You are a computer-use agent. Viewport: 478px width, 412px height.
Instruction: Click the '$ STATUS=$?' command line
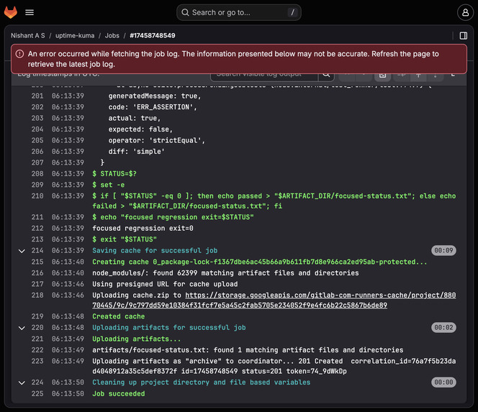tap(114, 174)
